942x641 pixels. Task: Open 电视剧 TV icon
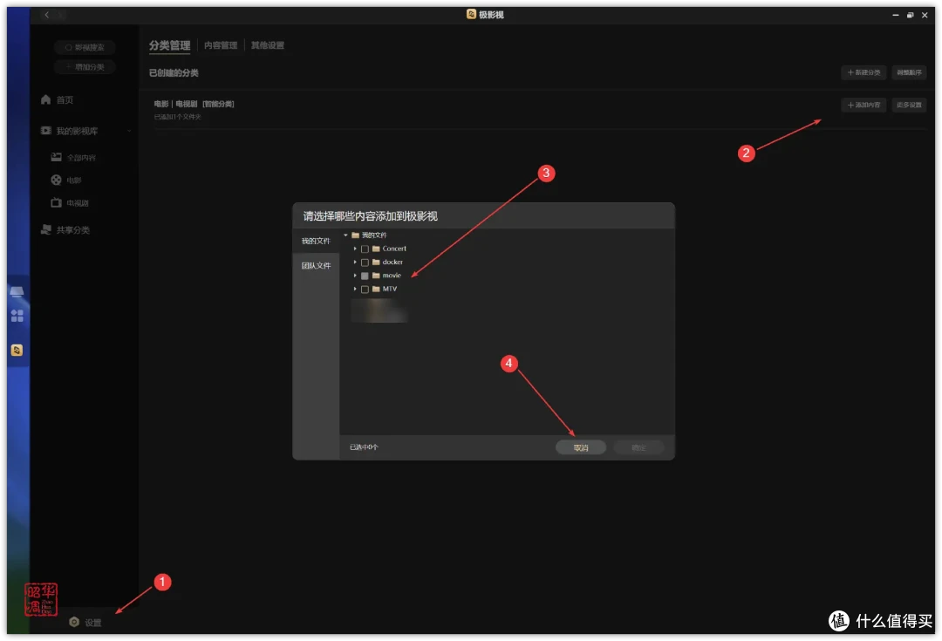[56, 203]
